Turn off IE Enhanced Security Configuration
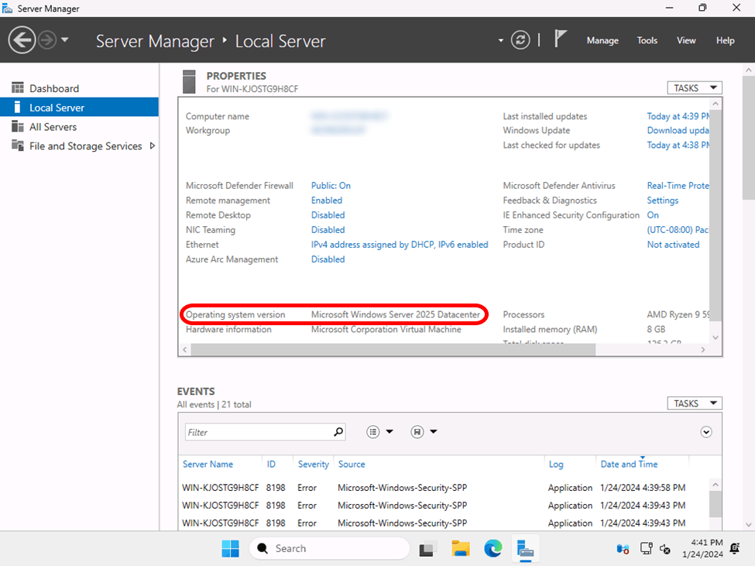 pos(651,214)
